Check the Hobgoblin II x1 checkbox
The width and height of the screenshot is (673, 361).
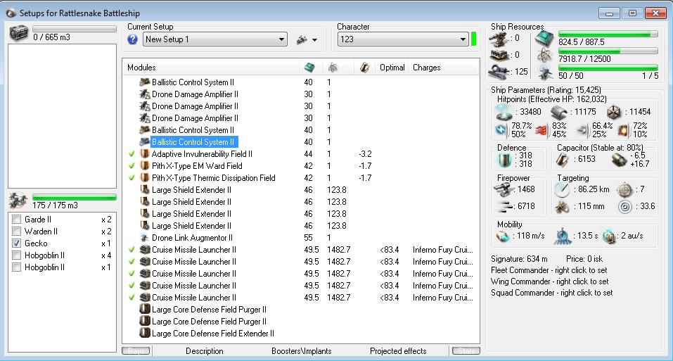pyautogui.click(x=17, y=267)
